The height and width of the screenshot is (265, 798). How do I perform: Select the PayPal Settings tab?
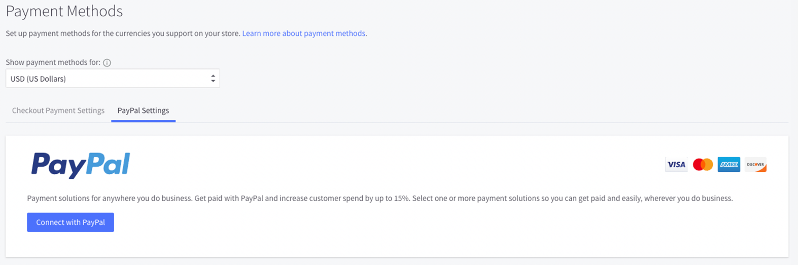tap(143, 110)
